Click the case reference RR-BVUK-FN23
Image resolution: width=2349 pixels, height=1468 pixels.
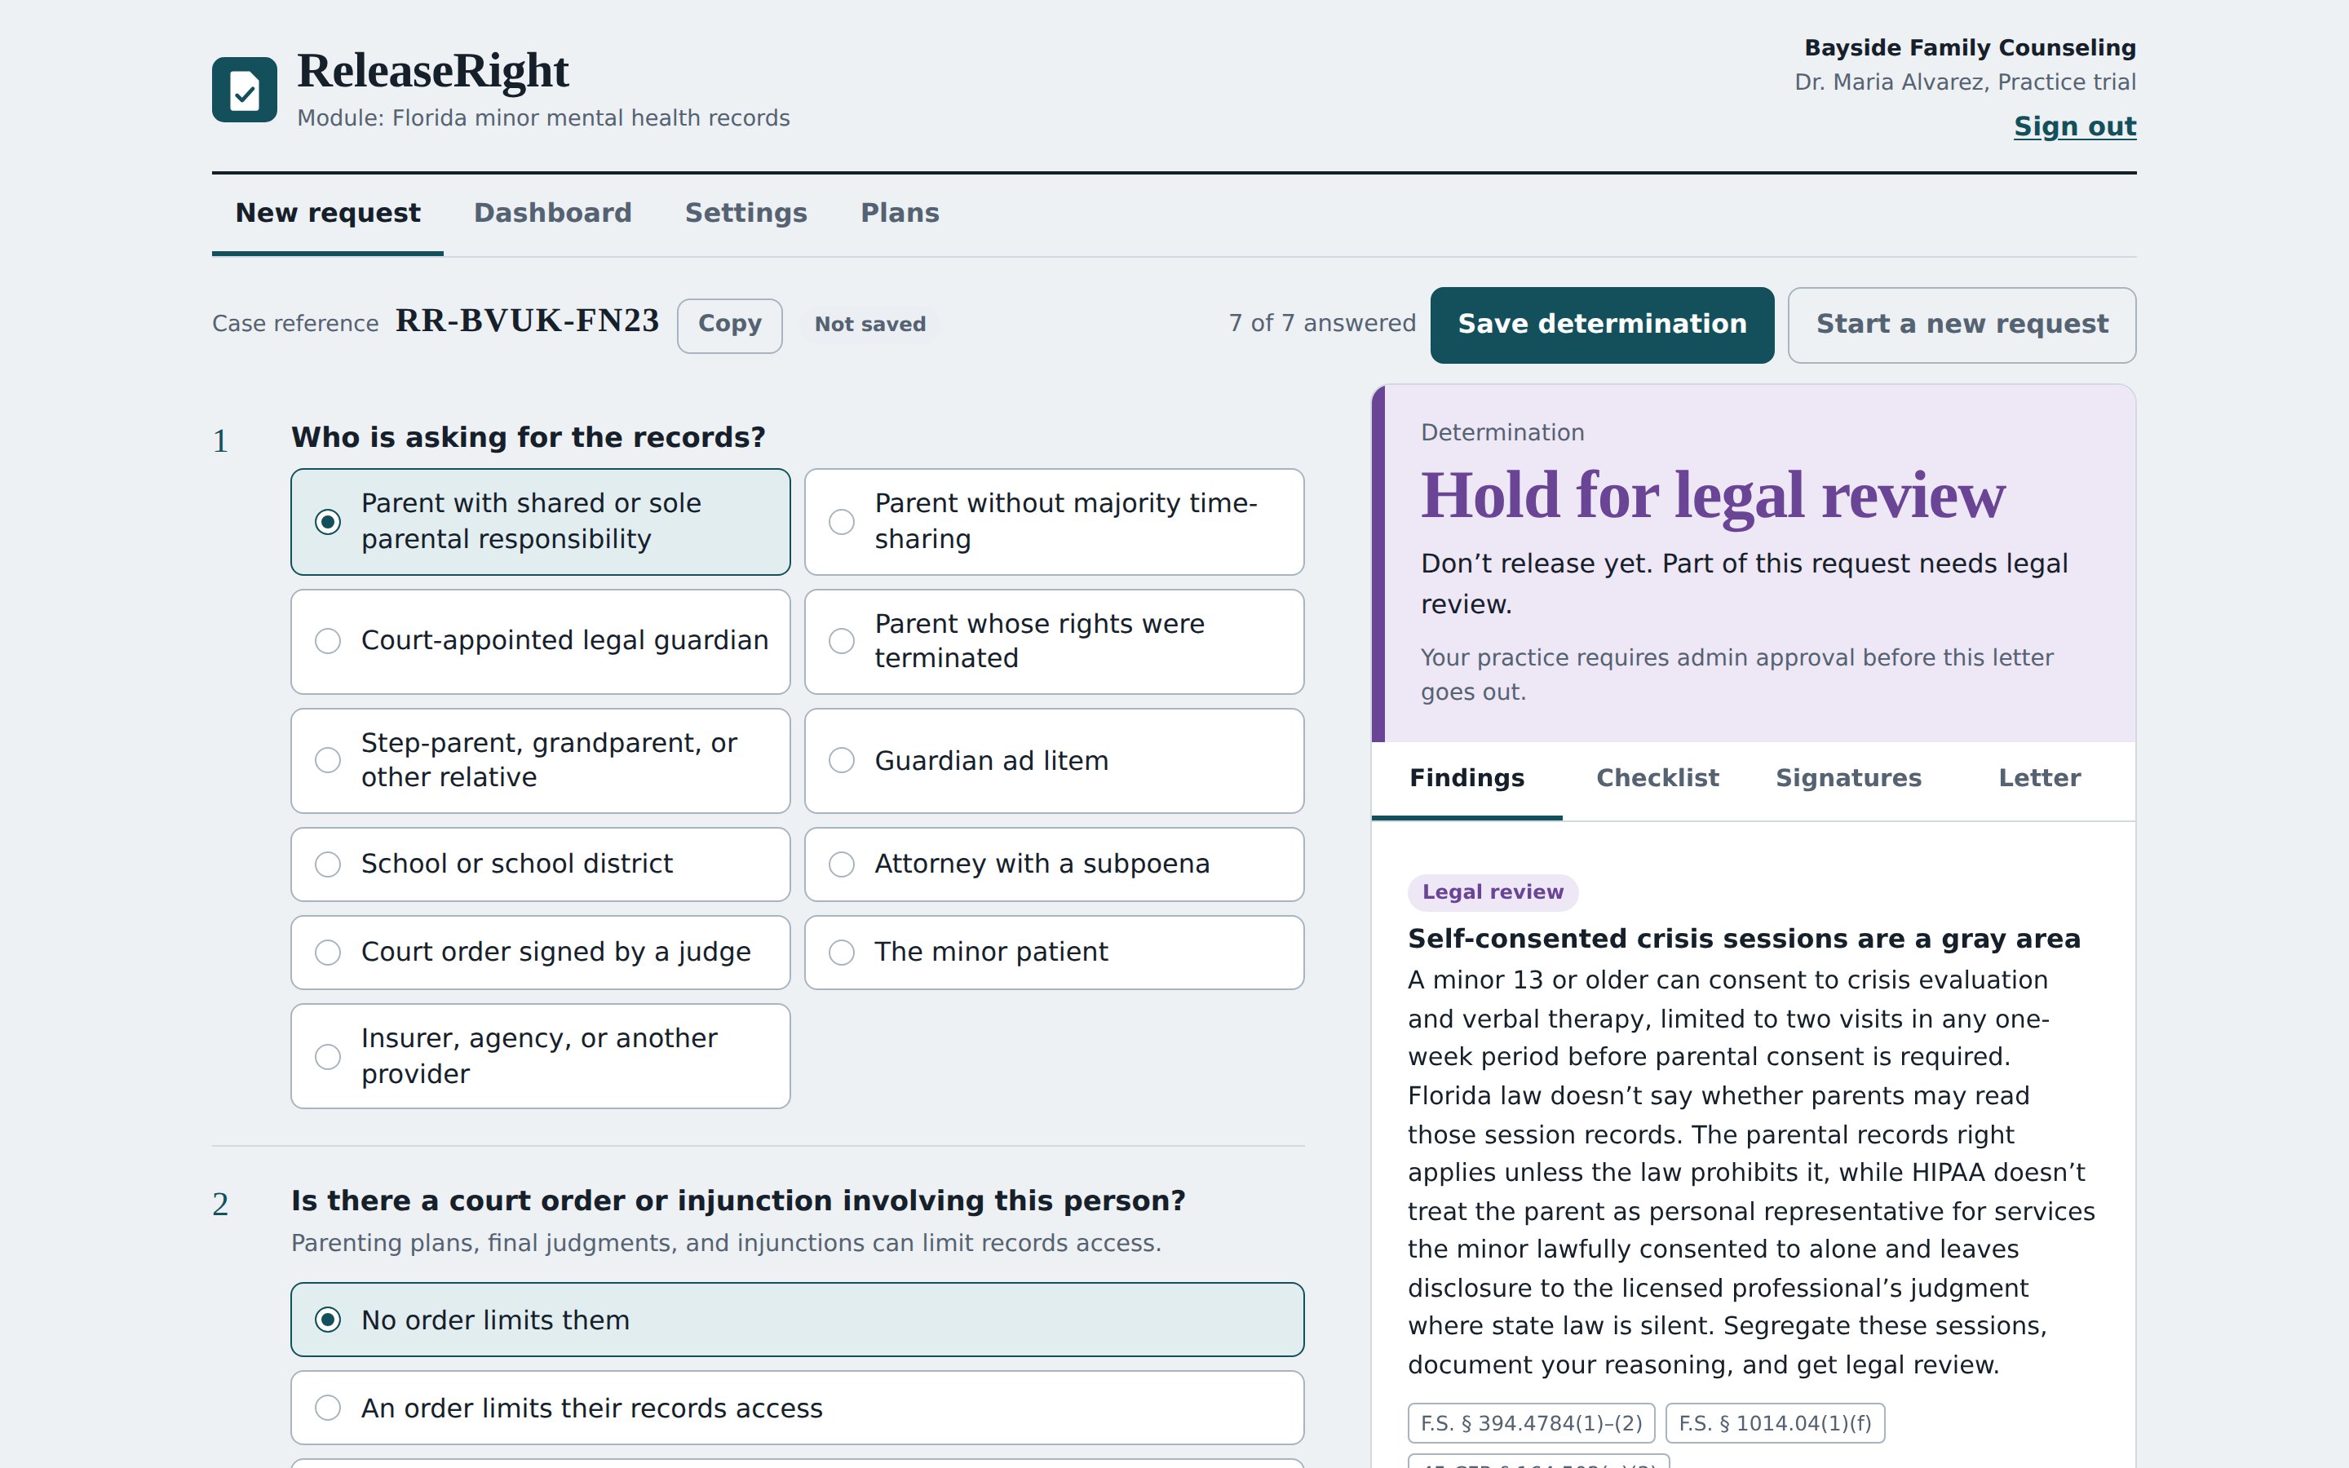tap(527, 321)
